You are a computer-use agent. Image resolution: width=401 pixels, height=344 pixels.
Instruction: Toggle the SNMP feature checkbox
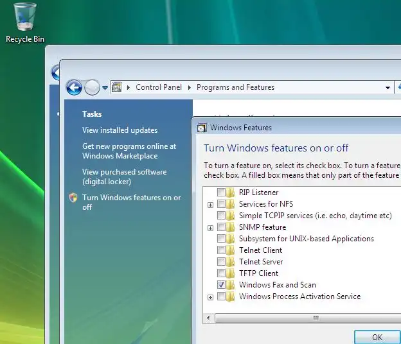click(221, 227)
